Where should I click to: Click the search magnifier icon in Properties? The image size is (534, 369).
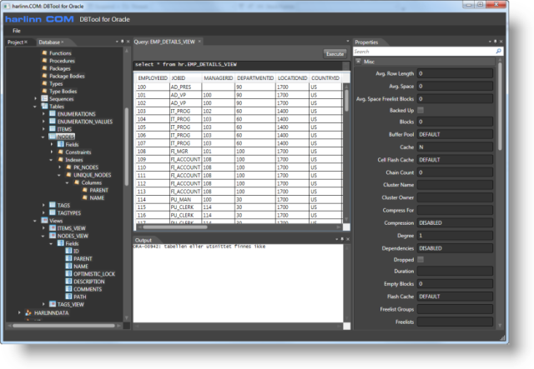[x=499, y=52]
